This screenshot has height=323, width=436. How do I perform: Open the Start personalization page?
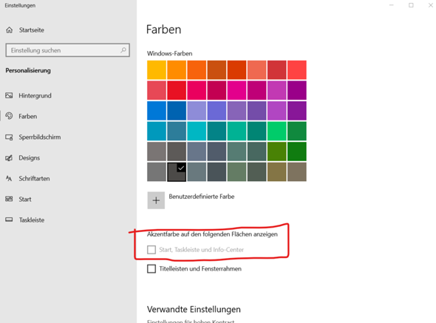[25, 200]
